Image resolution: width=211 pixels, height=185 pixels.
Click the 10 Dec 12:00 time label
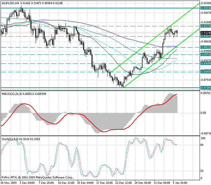pyautogui.click(x=66, y=183)
